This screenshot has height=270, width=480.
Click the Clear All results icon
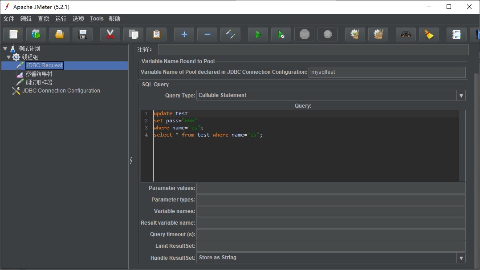coord(378,34)
